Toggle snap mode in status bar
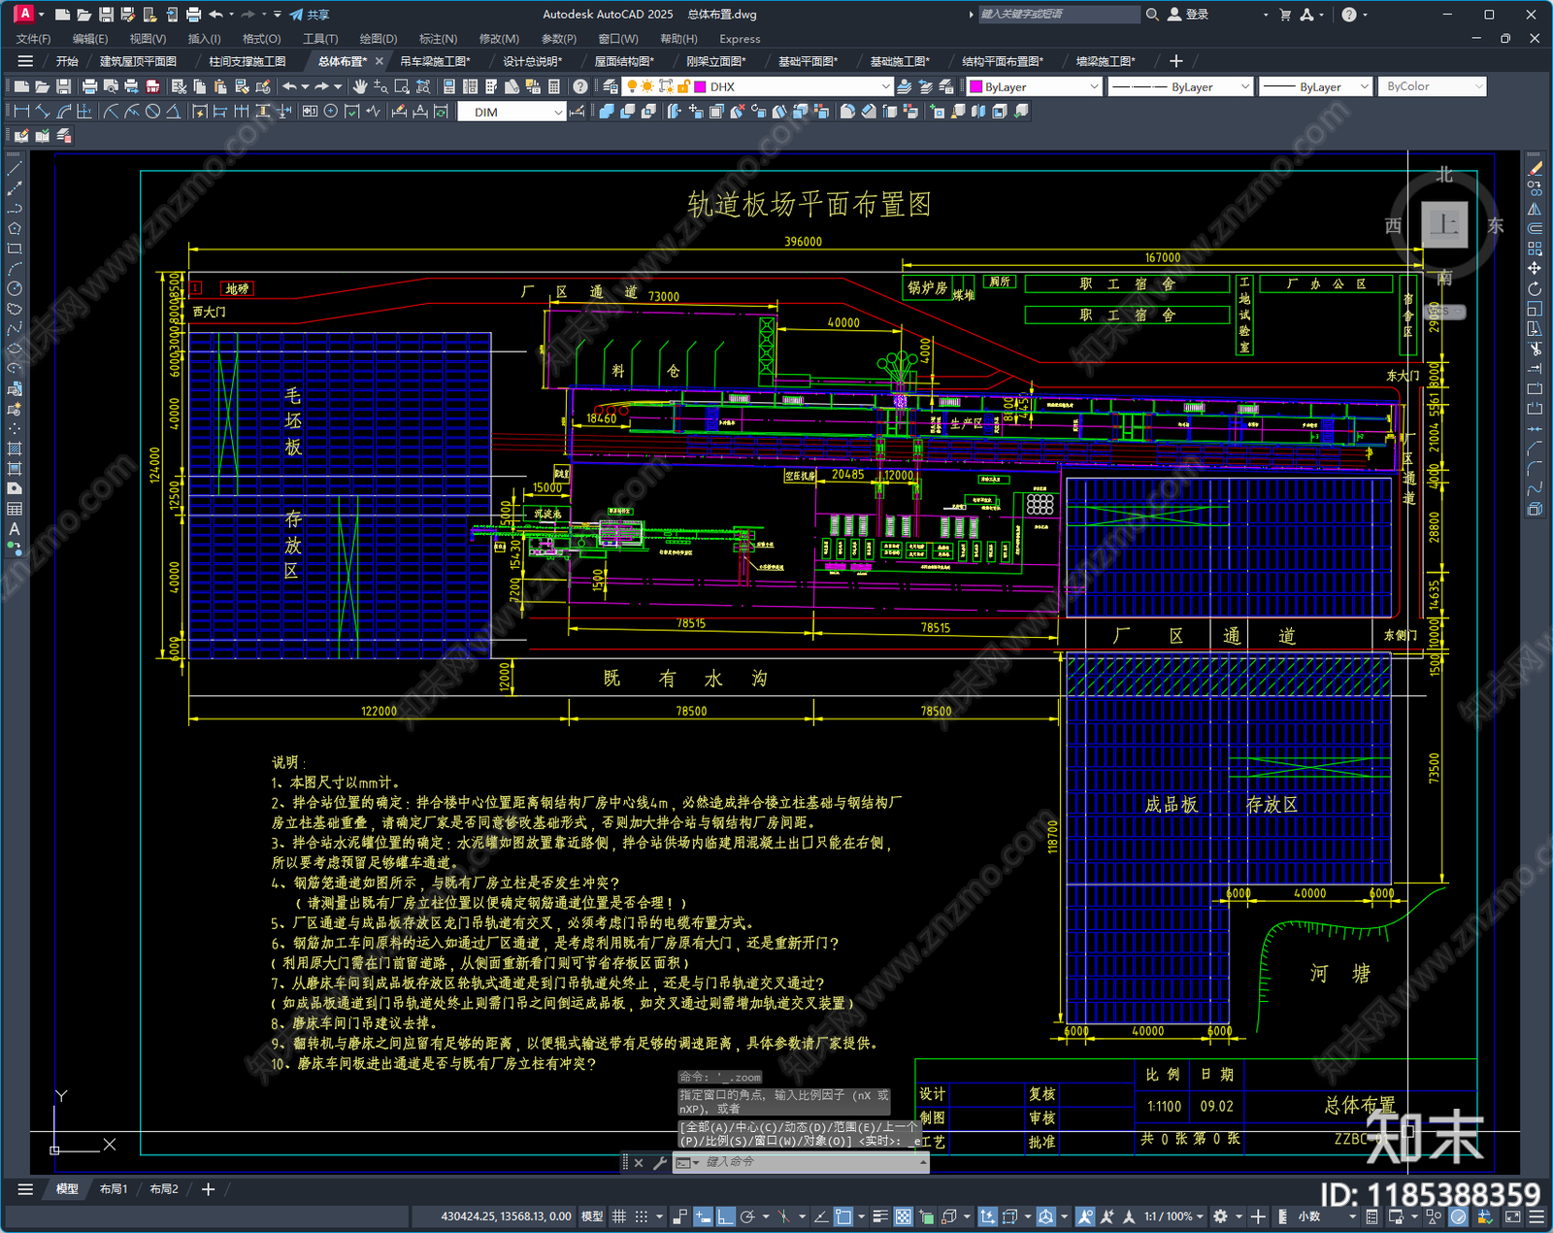This screenshot has width=1553, height=1233. (642, 1216)
